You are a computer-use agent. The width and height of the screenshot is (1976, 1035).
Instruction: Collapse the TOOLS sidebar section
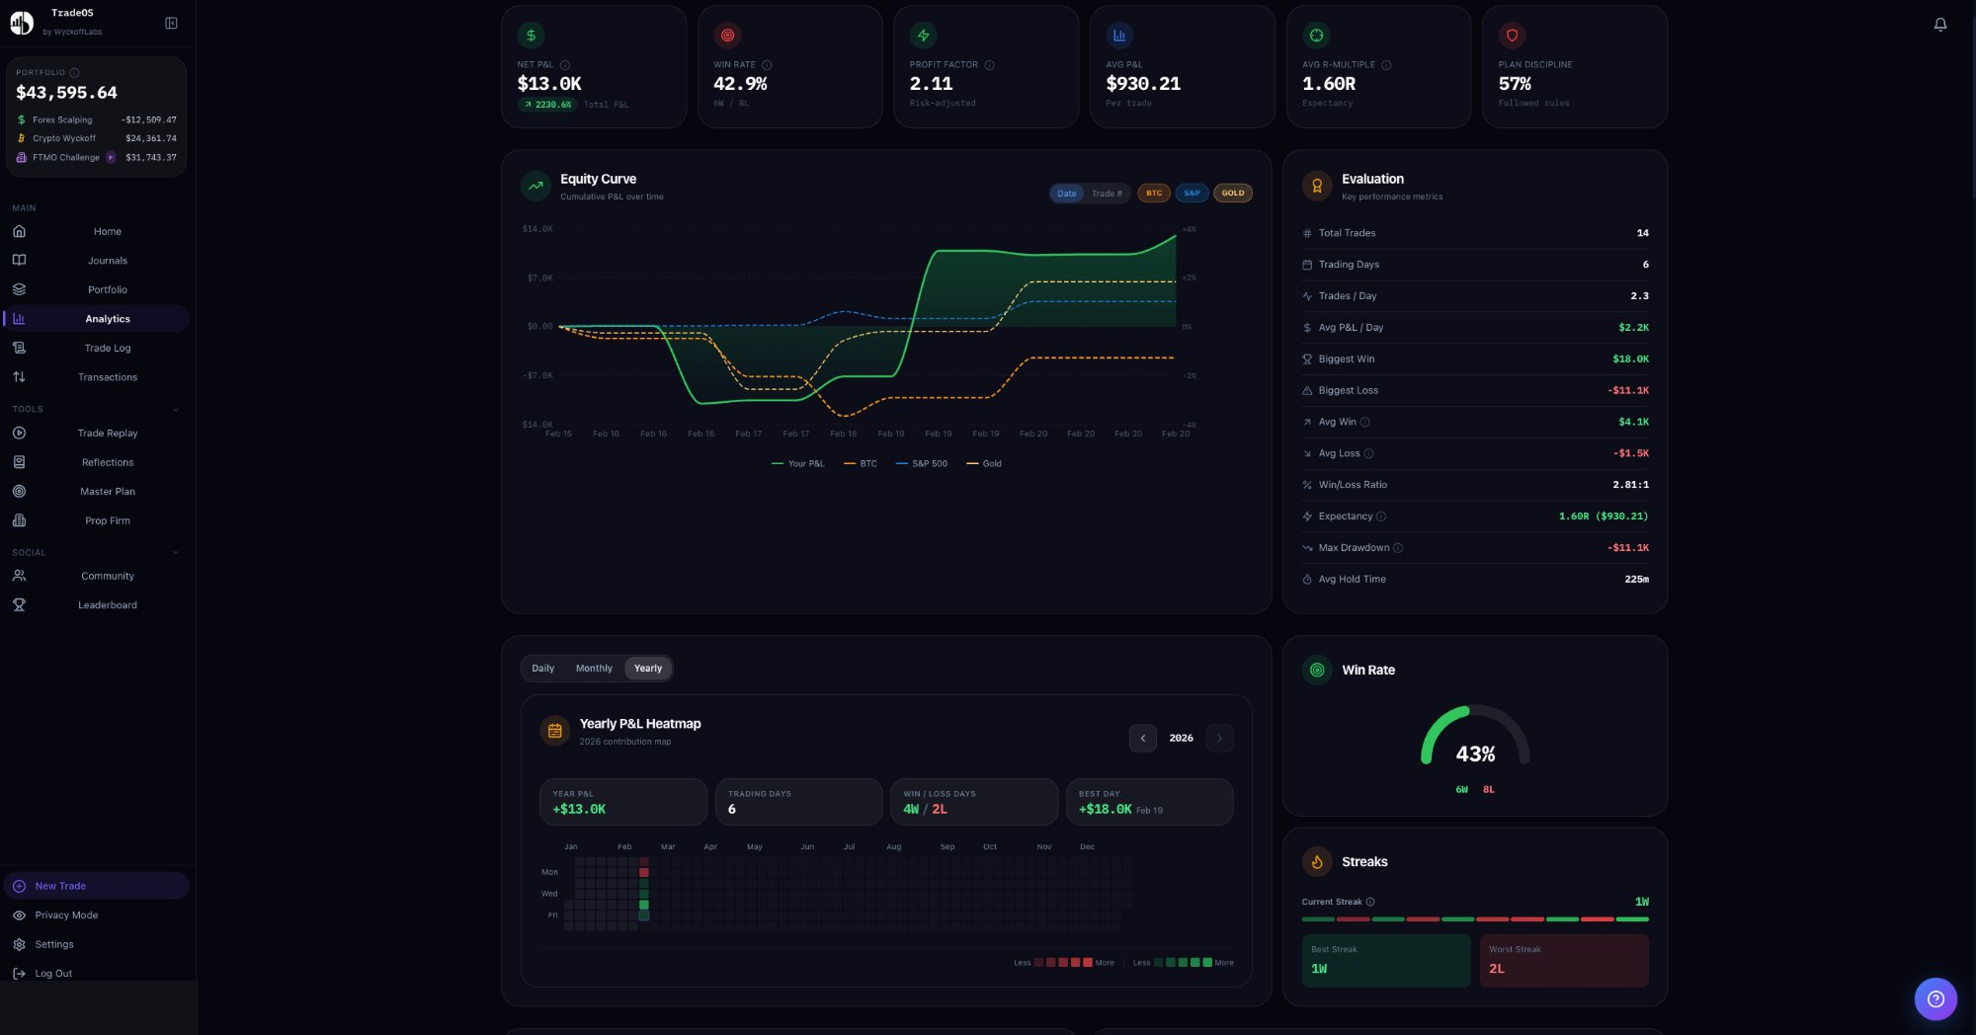coord(176,408)
